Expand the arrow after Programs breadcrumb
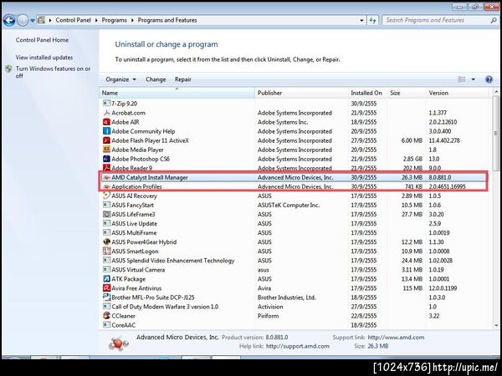The height and width of the screenshot is (376, 502). (x=132, y=20)
